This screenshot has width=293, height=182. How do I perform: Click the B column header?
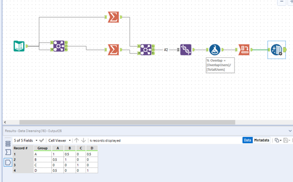tap(70, 148)
